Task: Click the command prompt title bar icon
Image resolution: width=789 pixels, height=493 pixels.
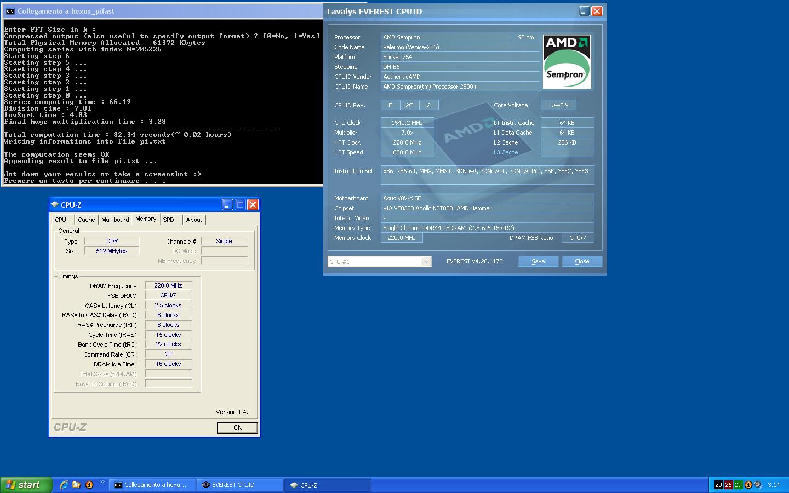Action: point(10,11)
